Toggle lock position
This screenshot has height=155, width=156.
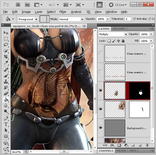pyautogui.click(x=118, y=41)
